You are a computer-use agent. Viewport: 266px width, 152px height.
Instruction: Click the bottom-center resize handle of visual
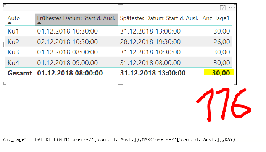(120, 85)
